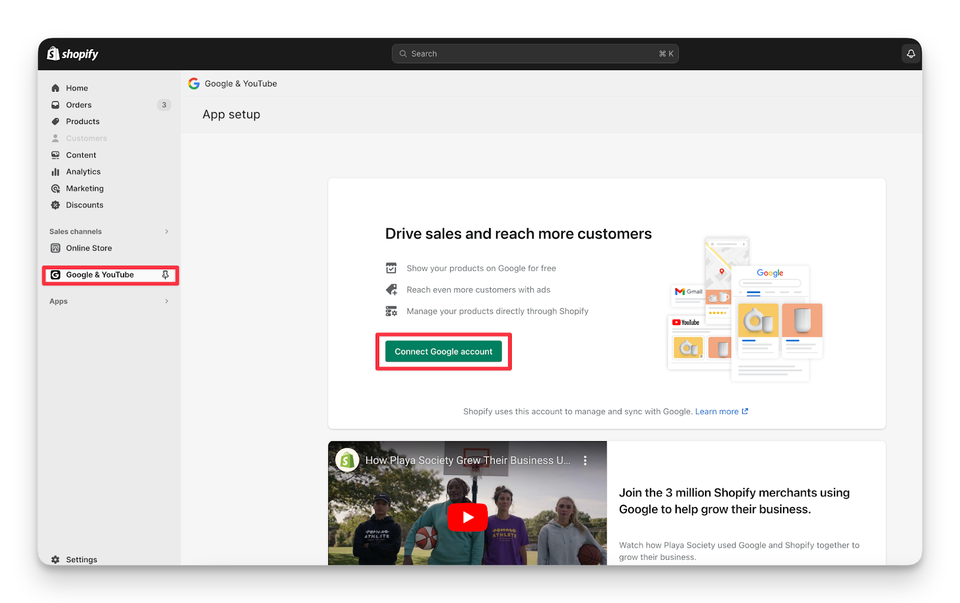Click the Shopify logo in the header

click(73, 54)
